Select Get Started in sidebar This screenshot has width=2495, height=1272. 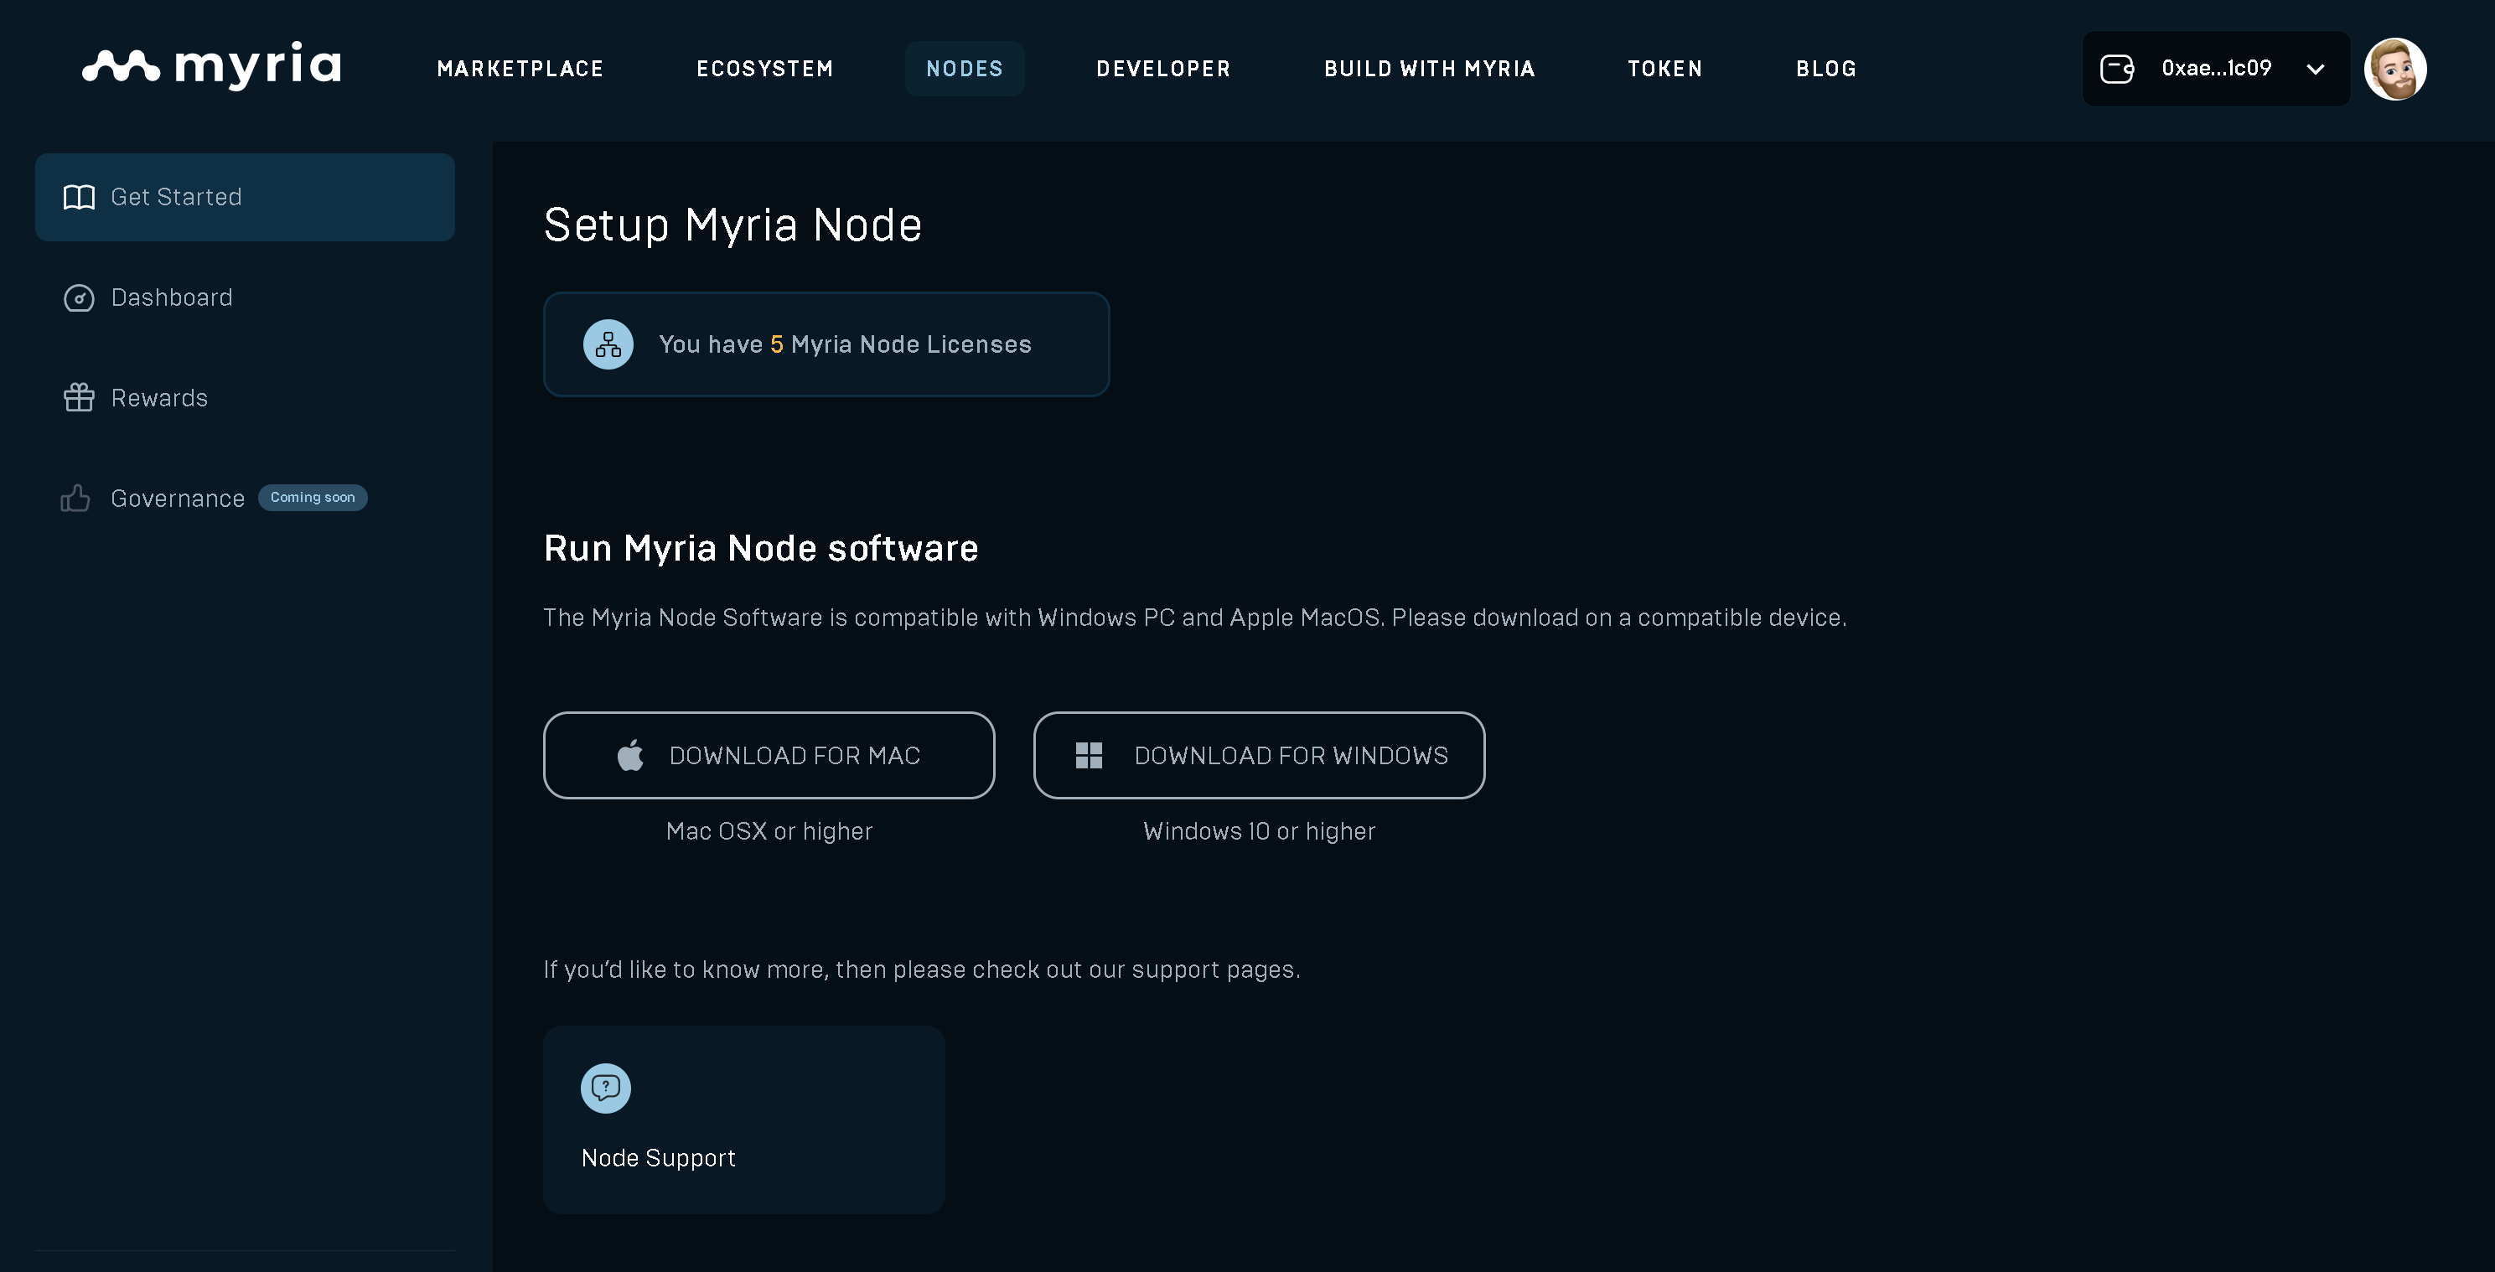tap(245, 198)
